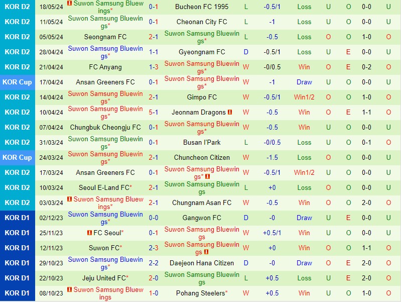
Task: Open Ansan Greeners FC in 17/04/24 row
Action: (105, 82)
